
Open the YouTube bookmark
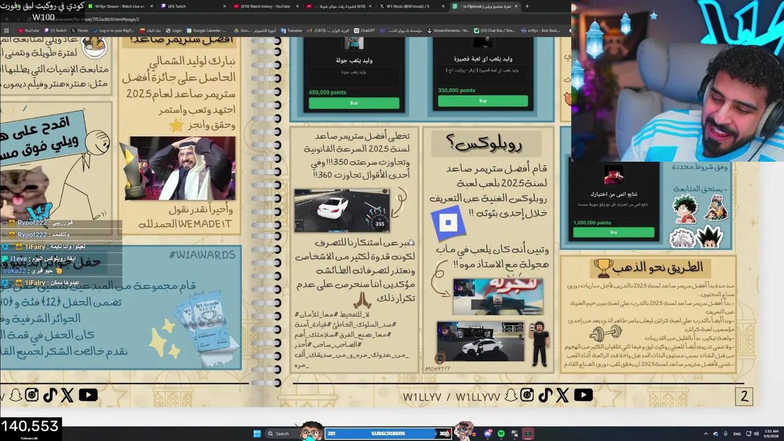tap(29, 30)
